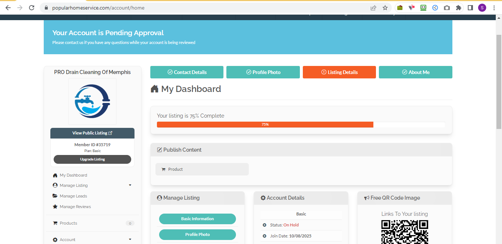Click the My Dashboard home icon in sidebar
This screenshot has height=244, width=502.
click(55, 175)
